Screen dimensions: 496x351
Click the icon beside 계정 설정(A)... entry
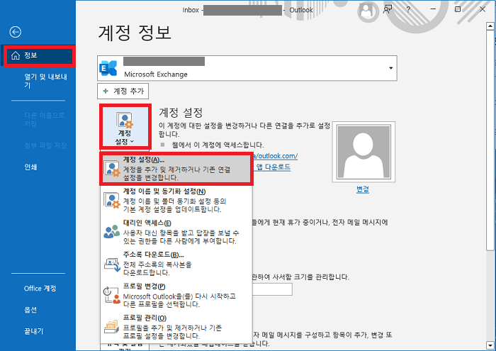112,169
